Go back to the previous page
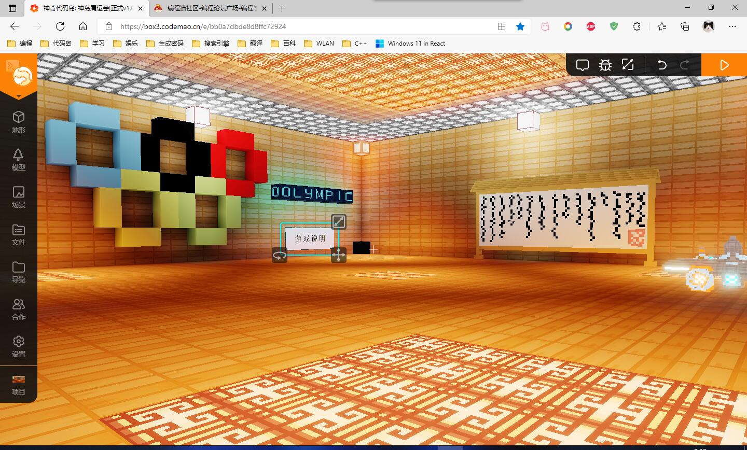Image resolution: width=747 pixels, height=450 pixels. (15, 26)
